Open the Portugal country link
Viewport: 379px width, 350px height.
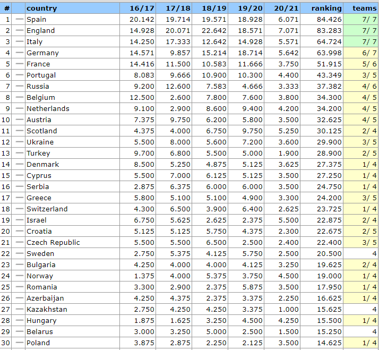click(x=41, y=75)
